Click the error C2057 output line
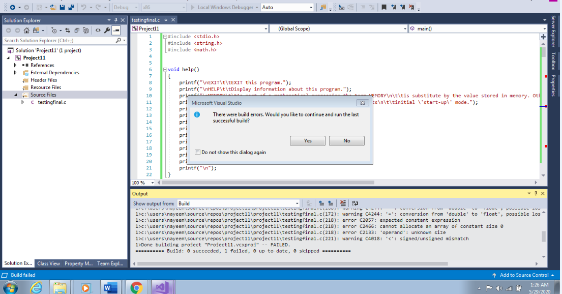Image resolution: width=562 pixels, height=294 pixels. [298, 220]
